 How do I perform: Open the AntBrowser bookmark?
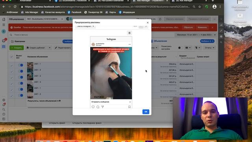(11, 12)
